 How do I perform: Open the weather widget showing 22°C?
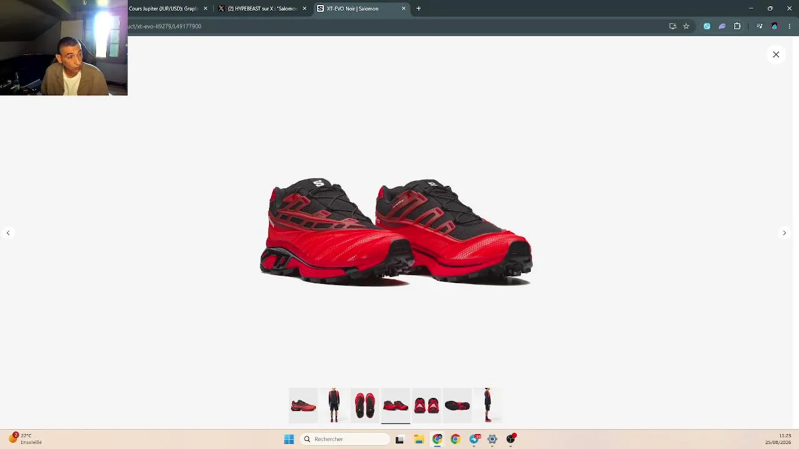(x=25, y=438)
